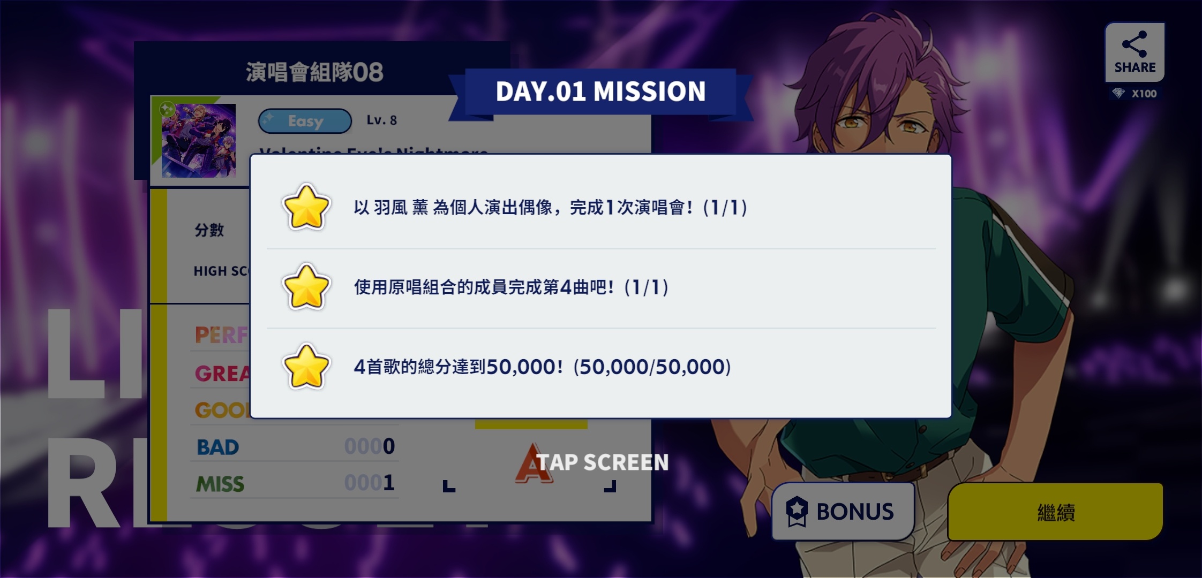Click the original unit members mission row

point(601,287)
